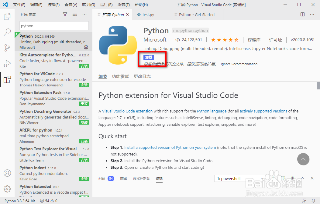Click the extension search box containing python

(54, 26)
